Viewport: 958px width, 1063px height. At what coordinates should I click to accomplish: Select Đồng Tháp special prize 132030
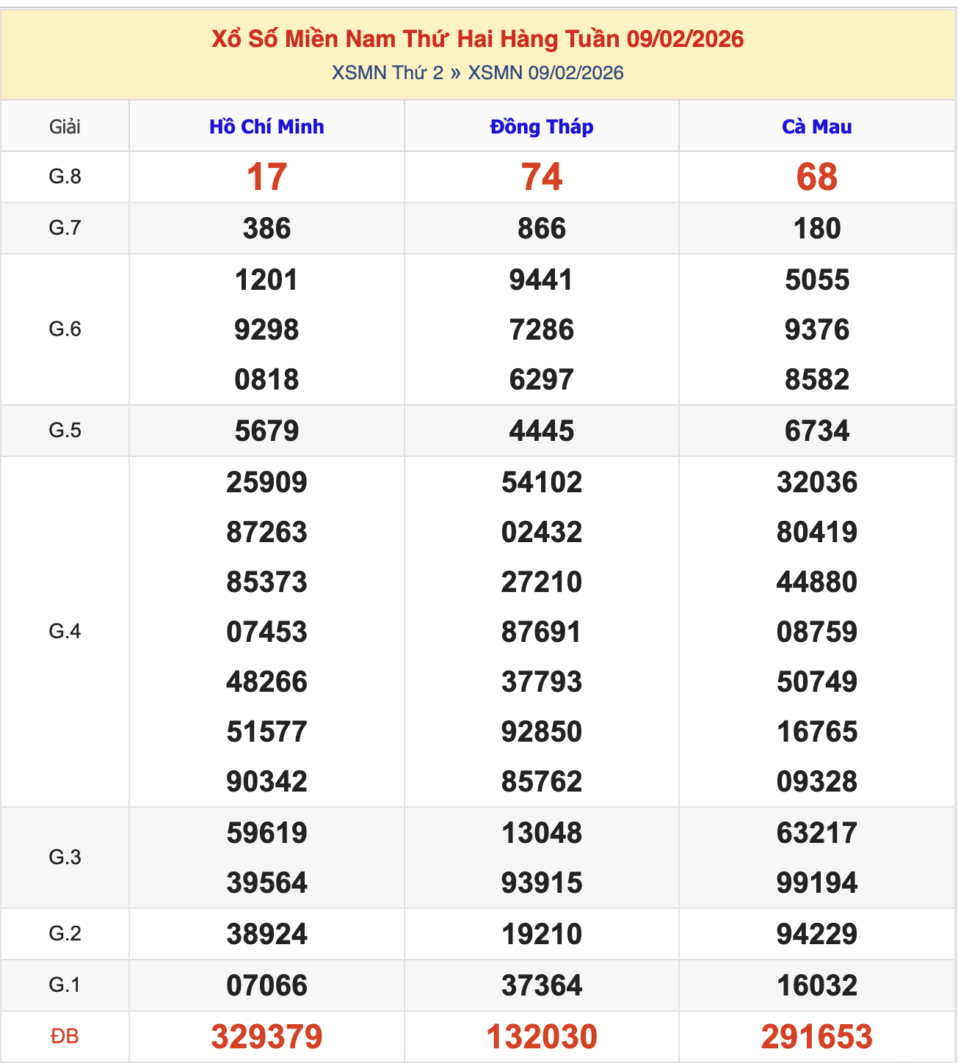point(542,1037)
